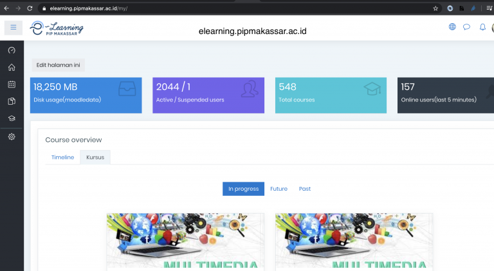Click the 2044 / 1 users count
Viewport: 494px width, 271px height.
[173, 87]
